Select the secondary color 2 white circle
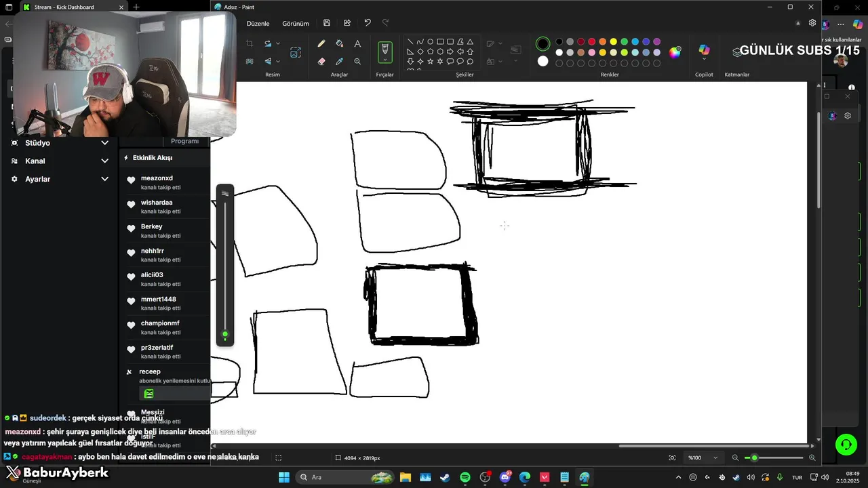The image size is (868, 488). (542, 61)
